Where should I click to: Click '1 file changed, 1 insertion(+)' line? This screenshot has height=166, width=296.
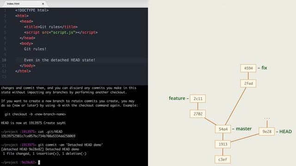coord(44,154)
